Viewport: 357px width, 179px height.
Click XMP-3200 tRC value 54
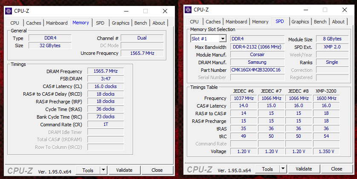point(326,136)
